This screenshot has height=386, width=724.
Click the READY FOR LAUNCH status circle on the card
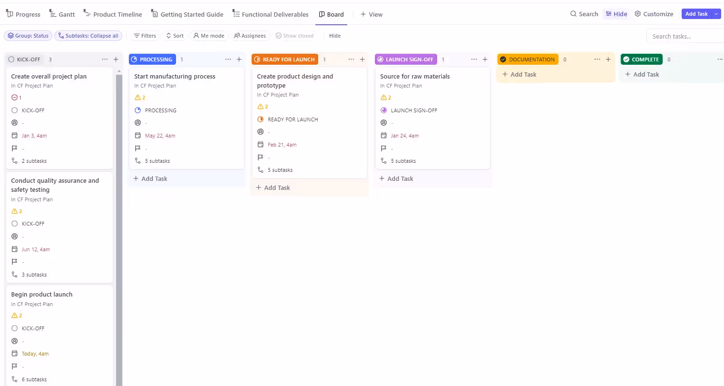click(x=260, y=119)
